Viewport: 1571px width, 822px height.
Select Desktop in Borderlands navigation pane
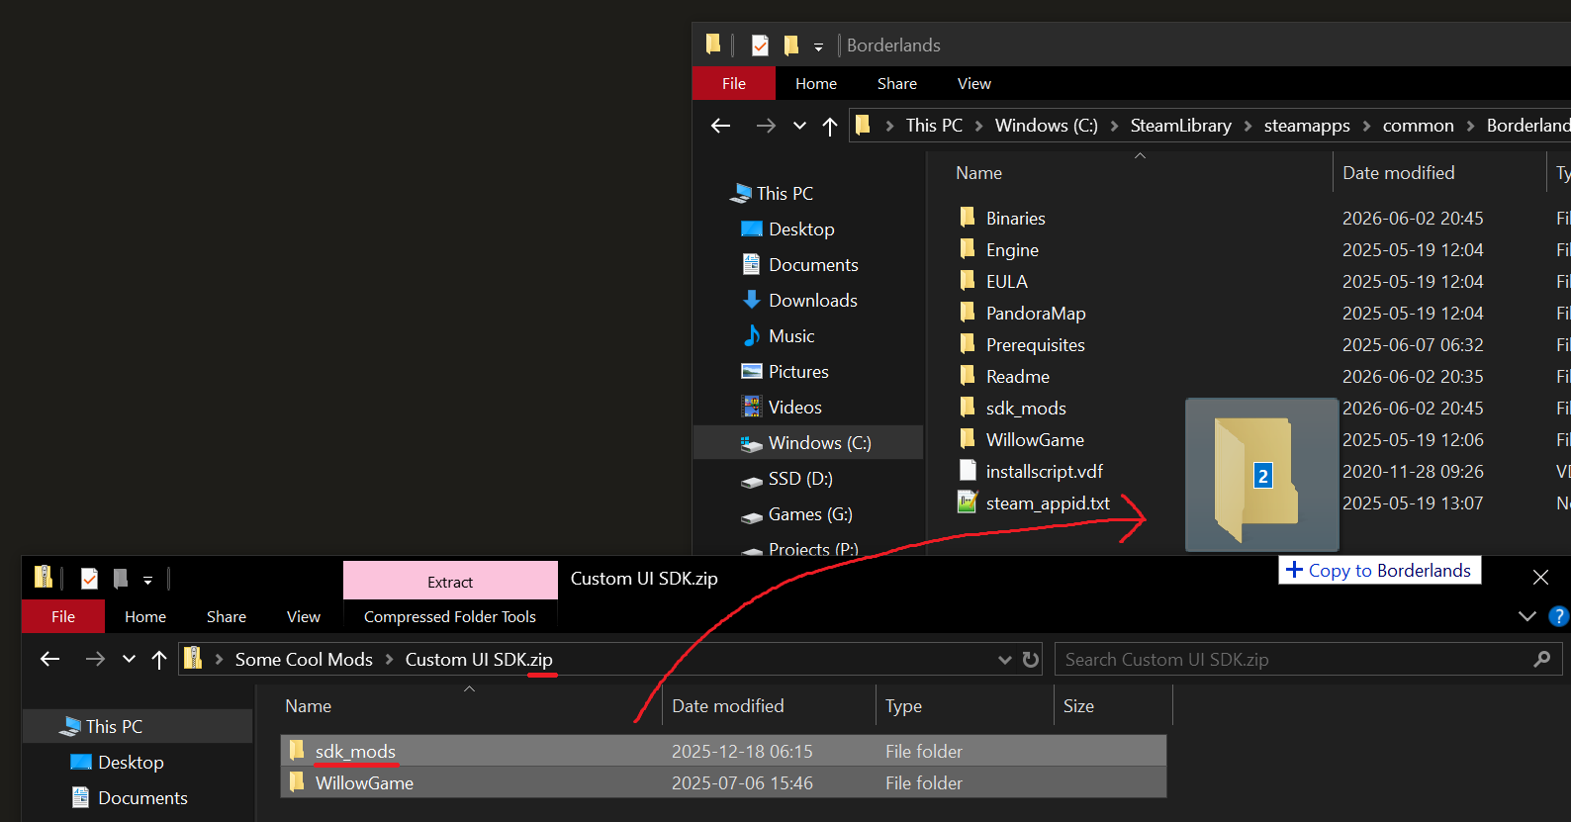click(787, 229)
